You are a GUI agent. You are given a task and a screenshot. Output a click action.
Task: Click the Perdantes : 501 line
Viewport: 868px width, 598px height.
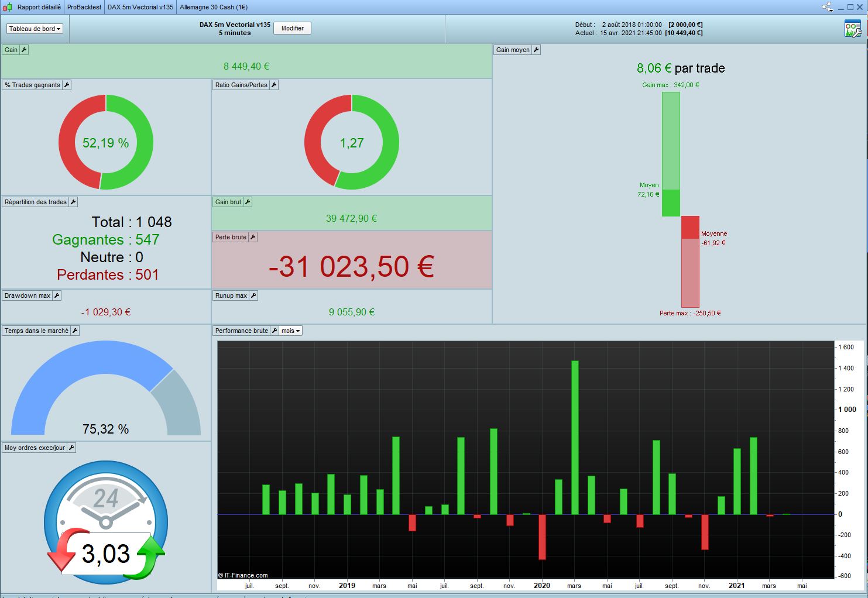[x=108, y=275]
